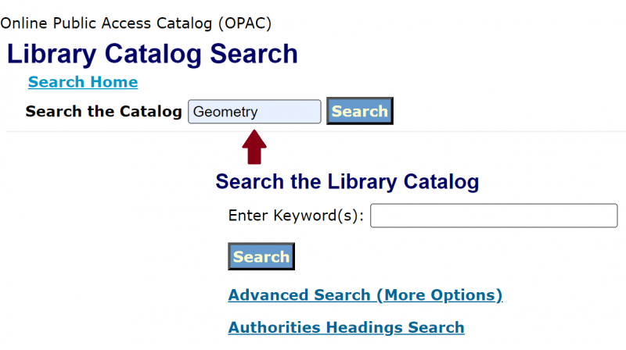626x350 pixels.
Task: Open the Search Home link
Action: (x=83, y=82)
